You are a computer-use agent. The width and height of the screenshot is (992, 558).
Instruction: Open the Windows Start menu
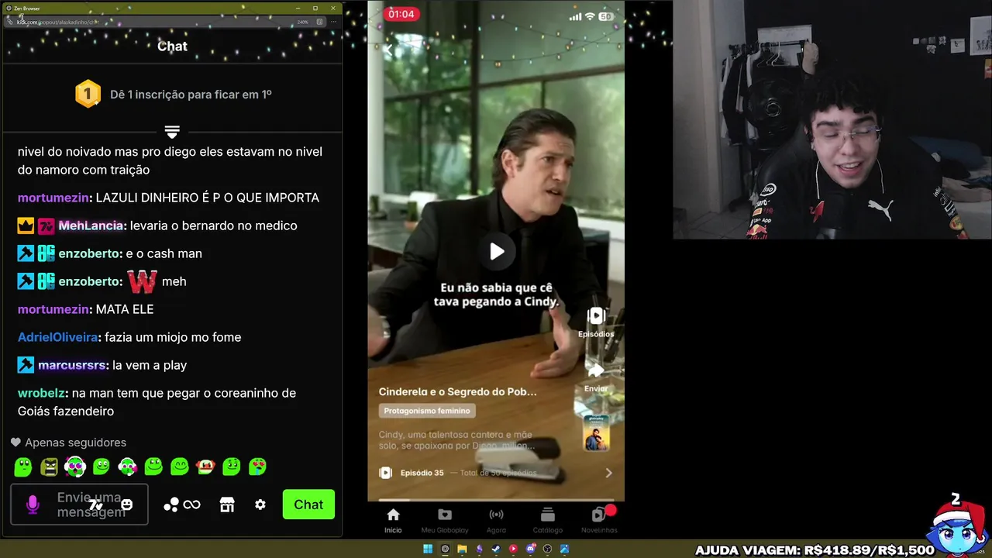coord(428,549)
